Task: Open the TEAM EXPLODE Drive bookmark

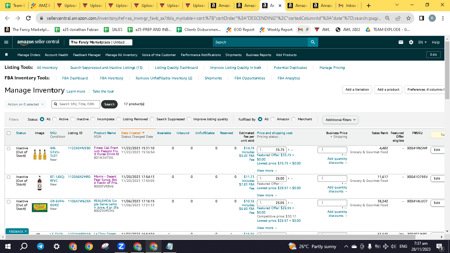Action: [388, 30]
